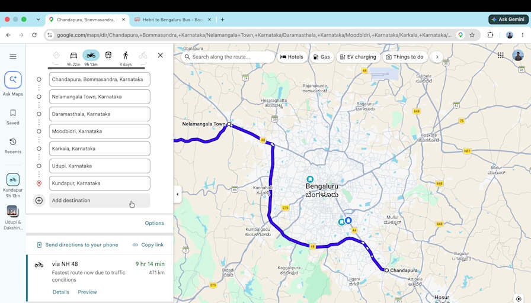
Task: Close the directions panel
Action: (x=160, y=55)
